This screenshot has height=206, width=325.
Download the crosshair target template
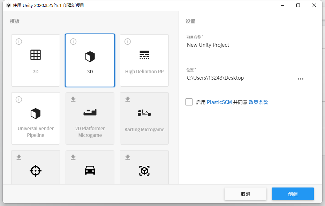tap(19, 157)
